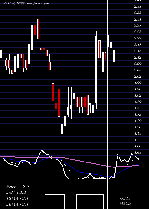Select the 1.89 price label
This screenshot has width=149, height=209.
click(x=138, y=102)
